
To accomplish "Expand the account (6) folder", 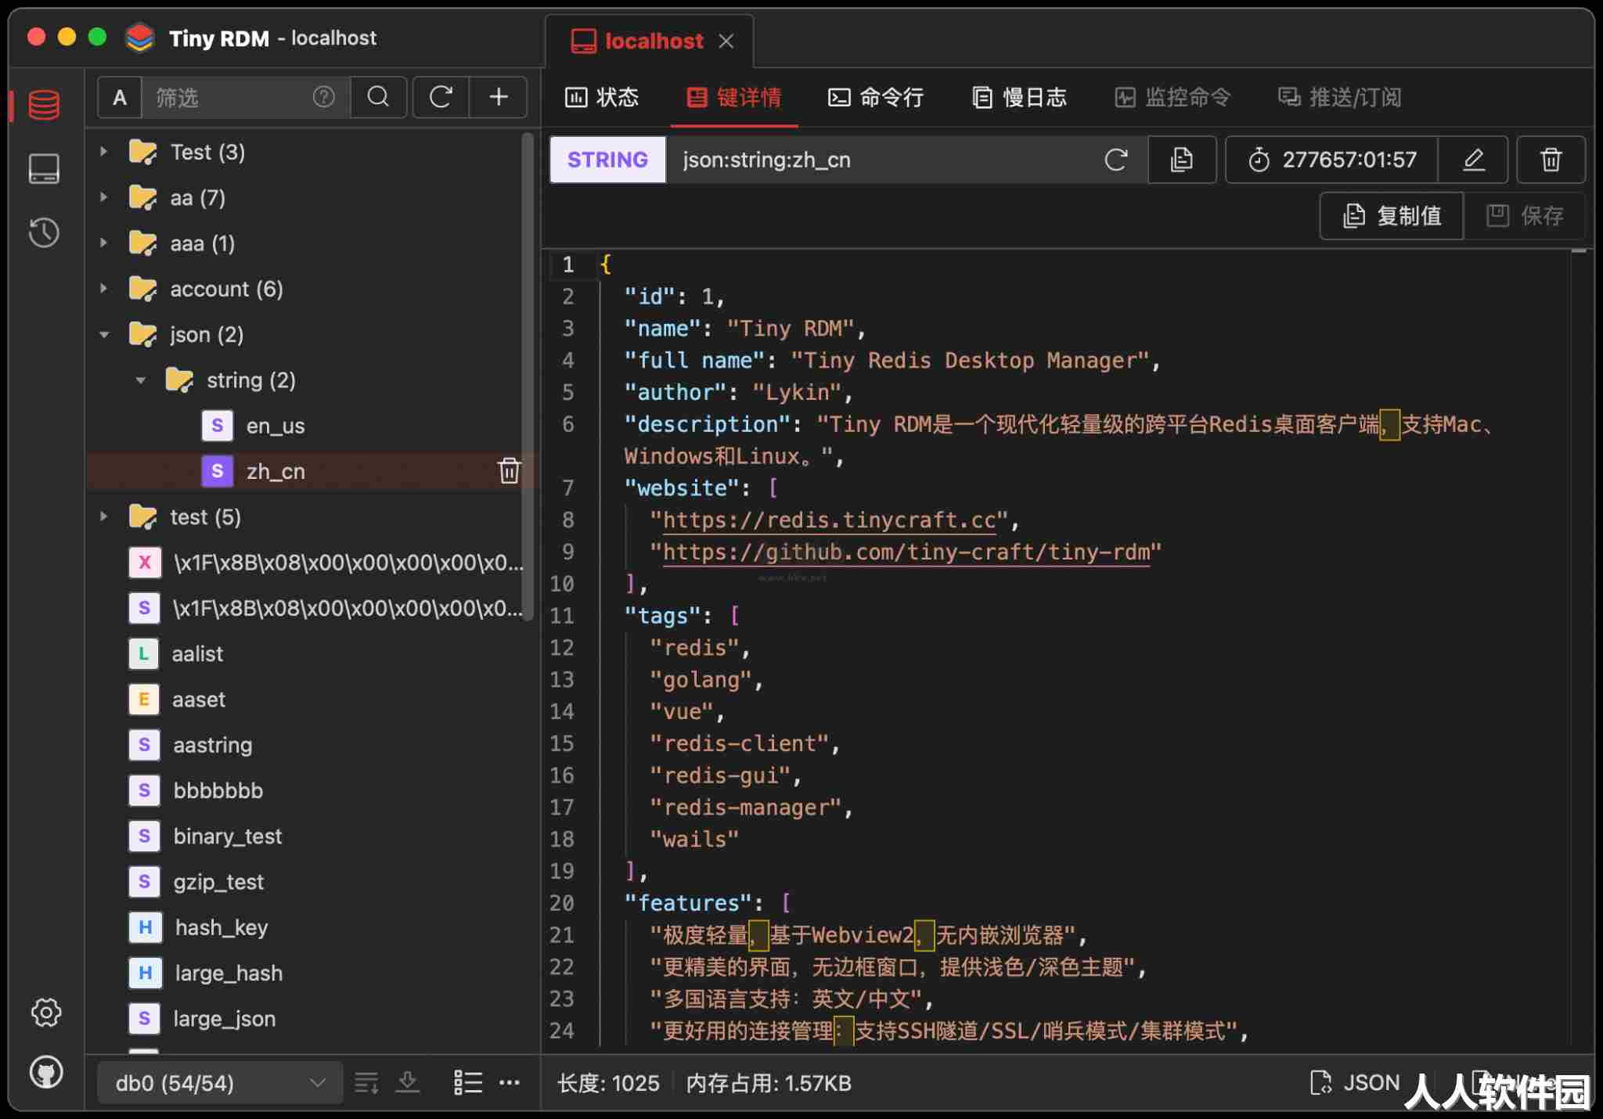I will click(103, 288).
